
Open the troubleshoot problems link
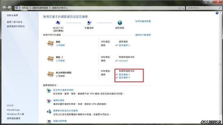click(60, 121)
